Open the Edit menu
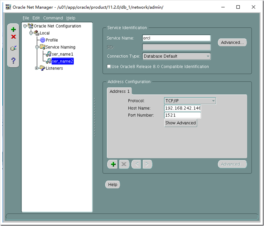 pos(36,18)
